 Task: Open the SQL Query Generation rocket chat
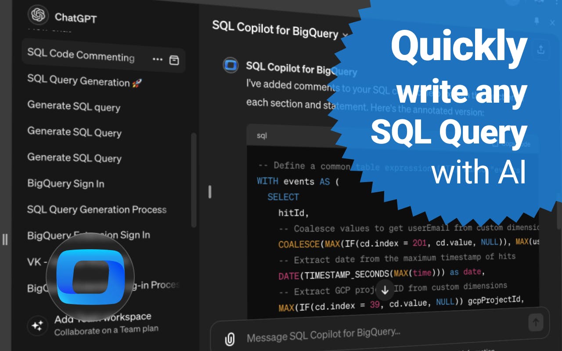(x=85, y=82)
